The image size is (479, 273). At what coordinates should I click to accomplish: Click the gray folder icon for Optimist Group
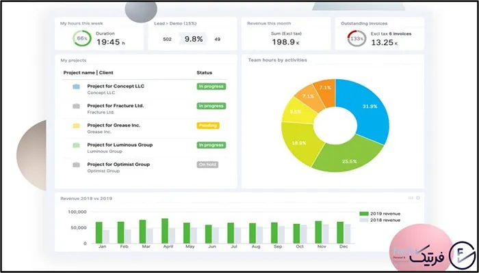(x=76, y=165)
